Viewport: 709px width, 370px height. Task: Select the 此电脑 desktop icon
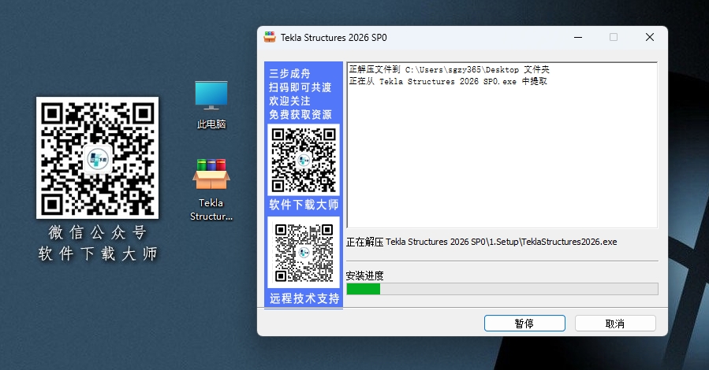[x=211, y=105]
